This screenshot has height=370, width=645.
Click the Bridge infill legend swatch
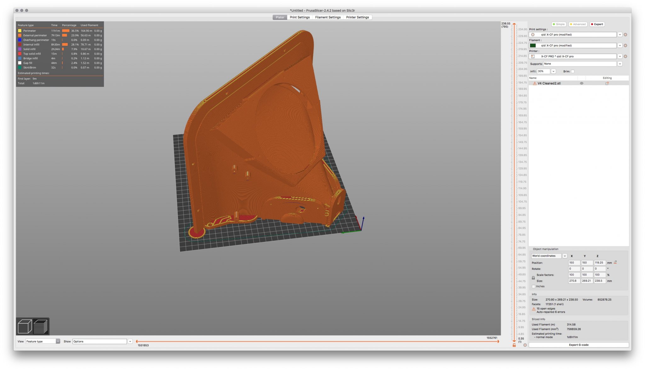click(20, 58)
